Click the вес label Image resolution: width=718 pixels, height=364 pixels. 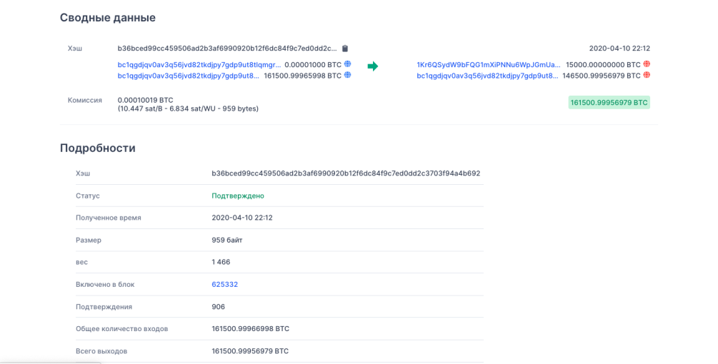coord(81,262)
